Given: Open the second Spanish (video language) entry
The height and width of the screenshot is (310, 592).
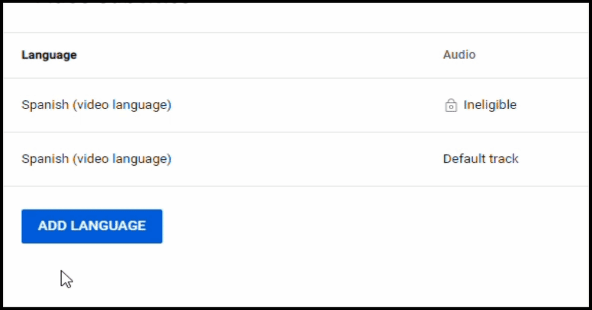Looking at the screenshot, I should (96, 158).
